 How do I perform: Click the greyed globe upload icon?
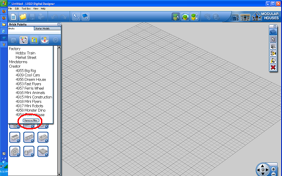(x=216, y=17)
